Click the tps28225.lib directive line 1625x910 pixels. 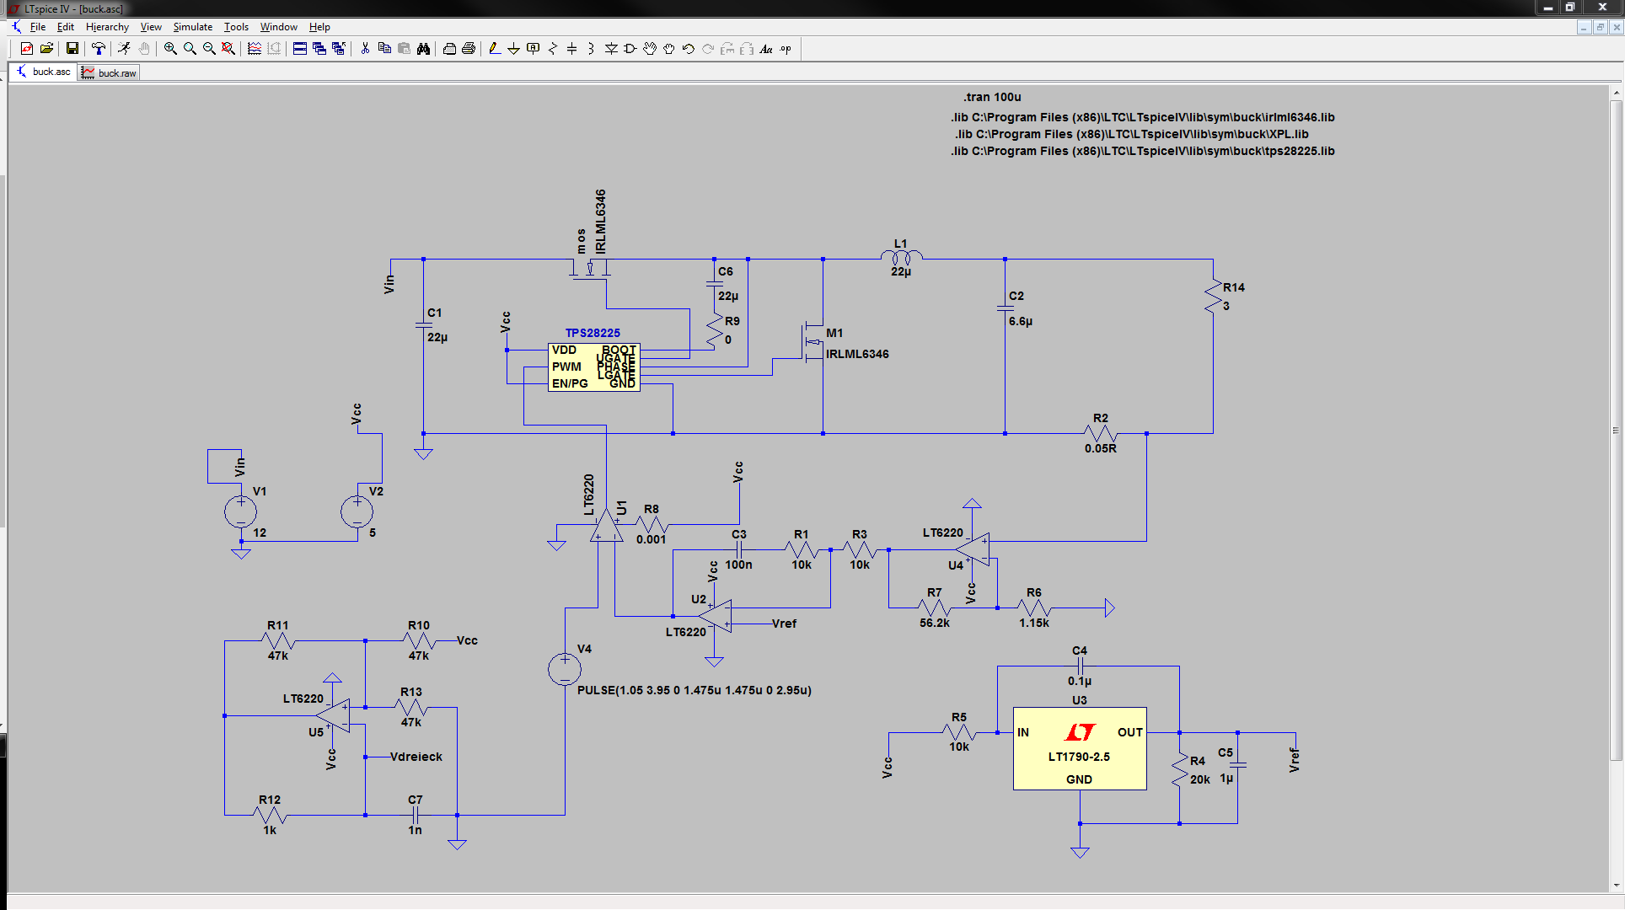[x=1143, y=151]
